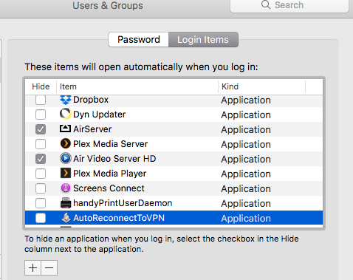Screen dimensions: 353x280
Task: Uncheck Hide for Air Video Server HD
Action: 41,159
